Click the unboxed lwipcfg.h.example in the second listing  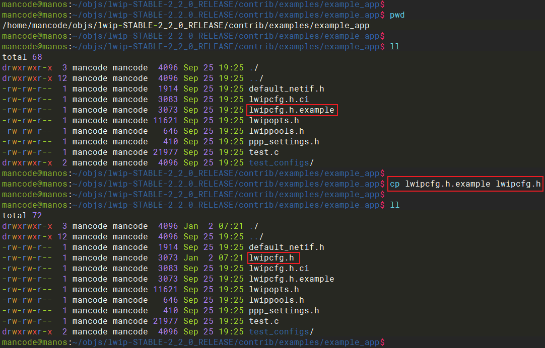(x=291, y=279)
